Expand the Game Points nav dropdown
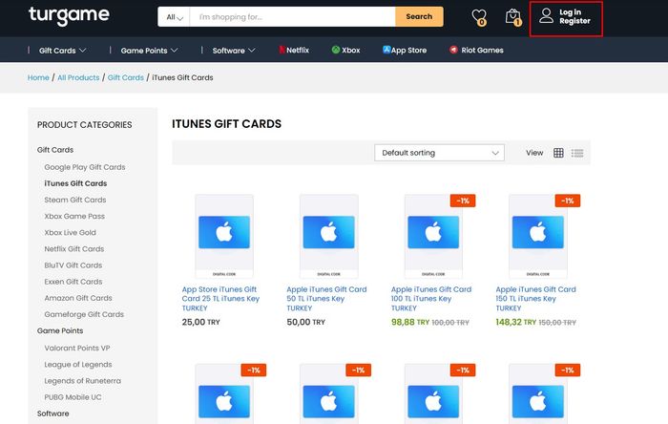 [149, 51]
